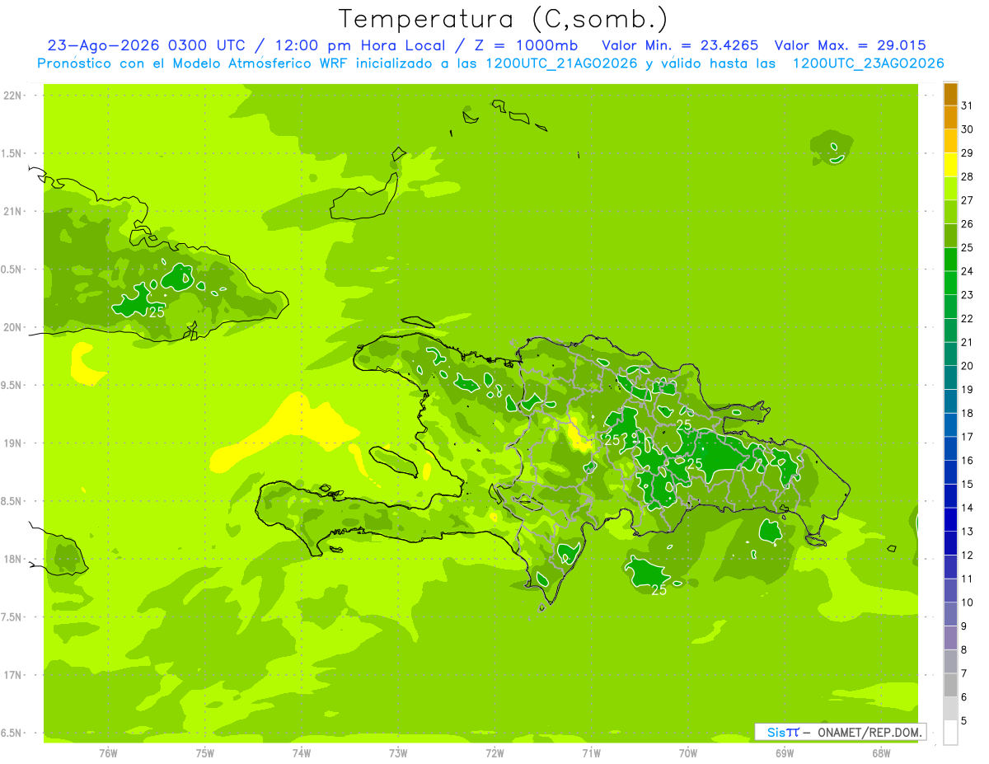Click the '0.5N' latitude axis label
The image size is (989, 764).
pos(12,270)
